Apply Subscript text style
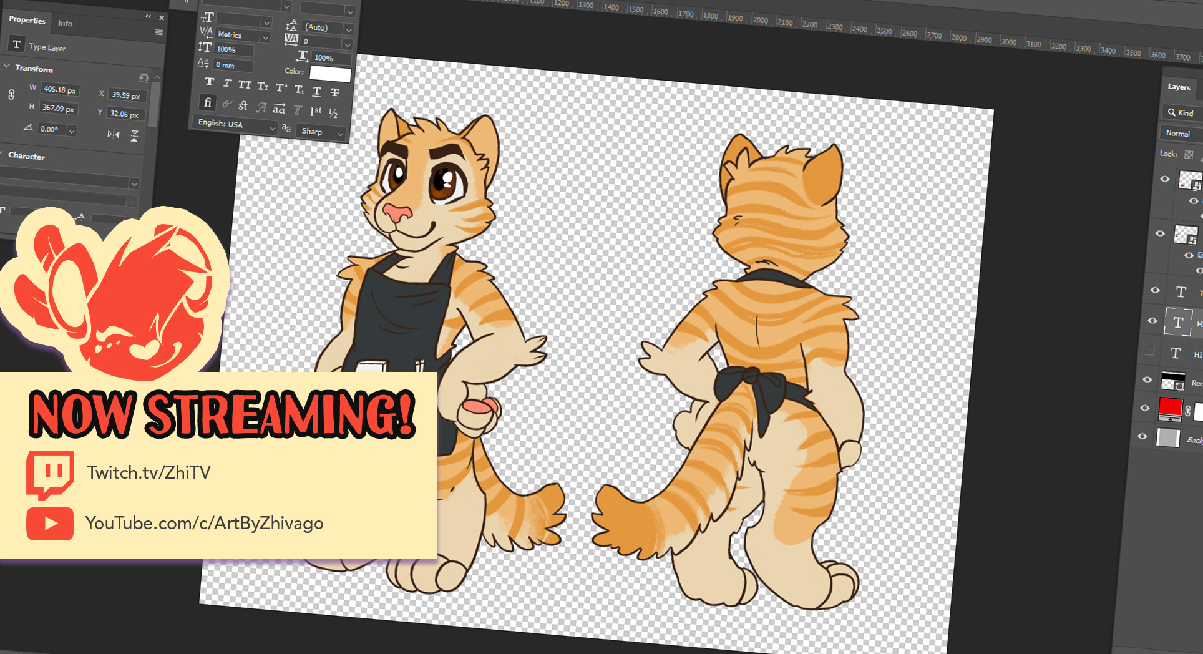 point(299,89)
